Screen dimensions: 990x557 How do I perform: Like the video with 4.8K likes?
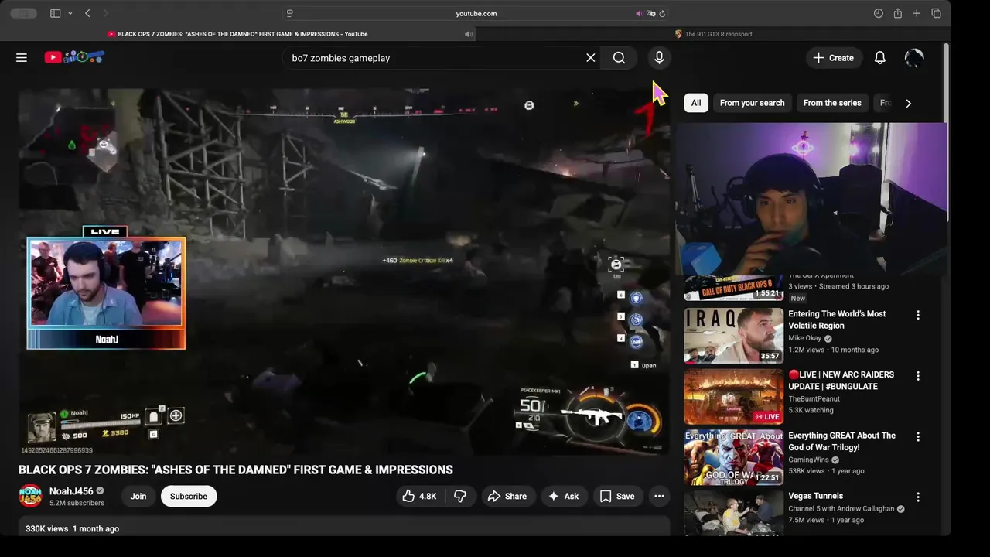point(419,497)
